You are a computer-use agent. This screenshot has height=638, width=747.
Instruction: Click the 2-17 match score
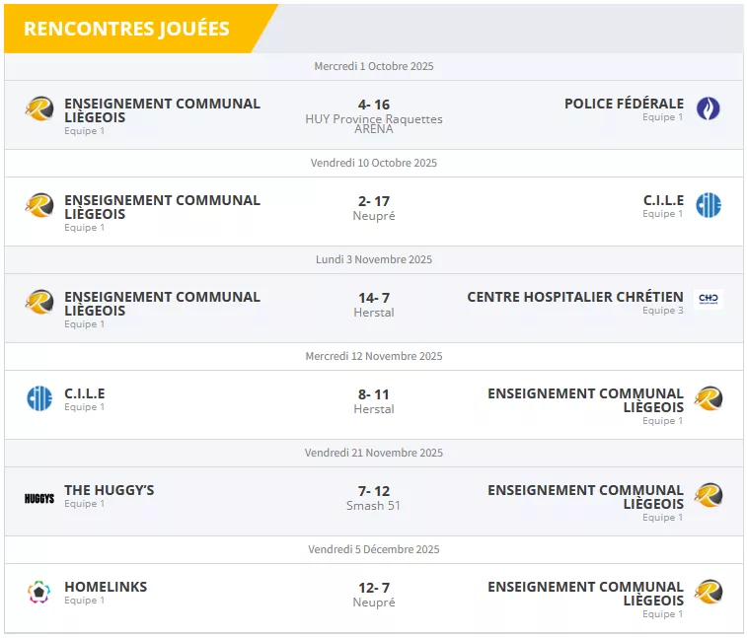click(374, 201)
